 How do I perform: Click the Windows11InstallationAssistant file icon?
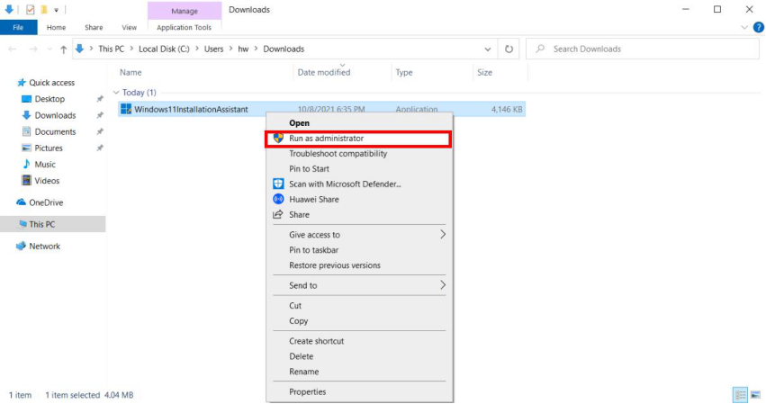tap(126, 110)
